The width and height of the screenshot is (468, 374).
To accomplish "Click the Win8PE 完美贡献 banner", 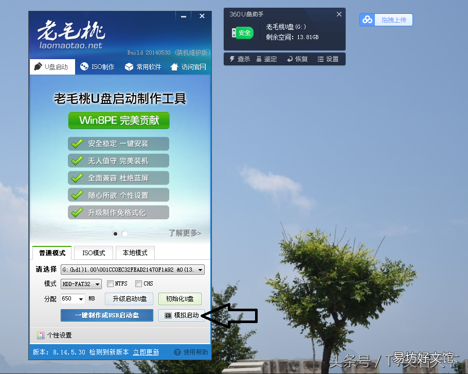I will tap(119, 120).
